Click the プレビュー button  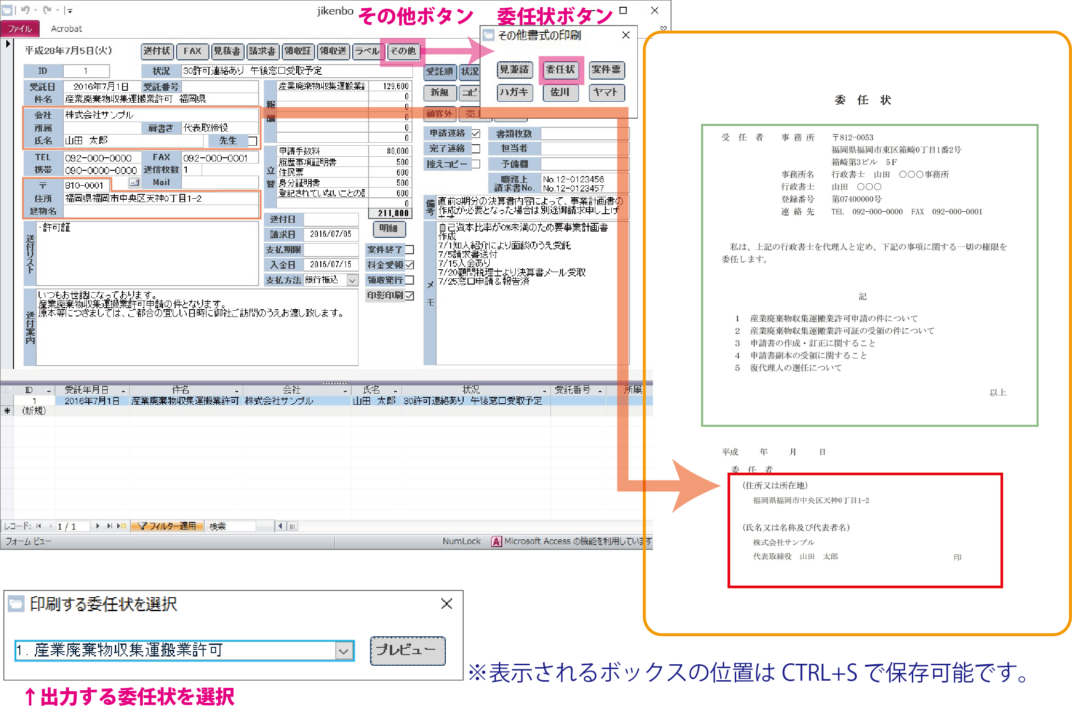(407, 651)
